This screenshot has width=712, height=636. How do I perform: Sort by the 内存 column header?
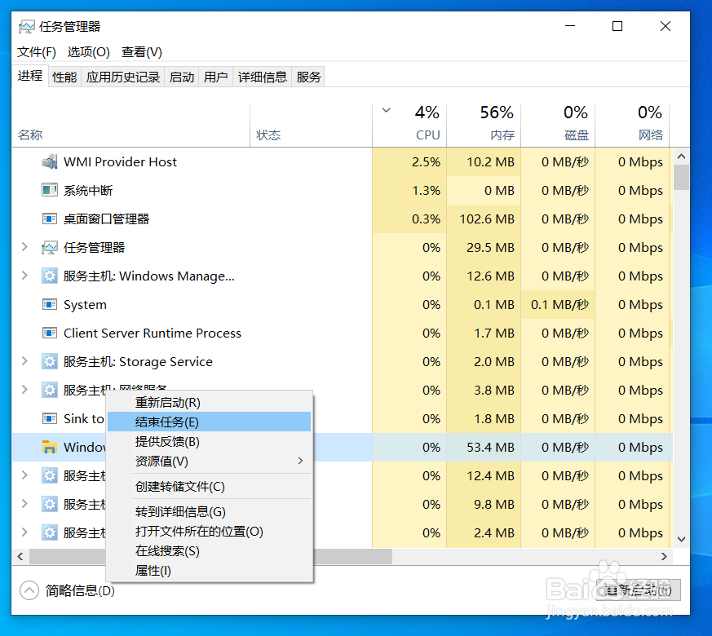[x=484, y=126]
